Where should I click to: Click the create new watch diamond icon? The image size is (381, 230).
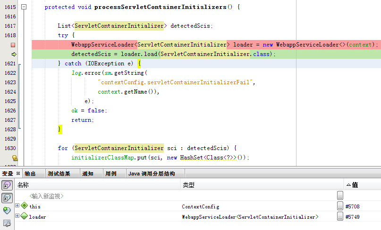pyautogui.click(x=7, y=210)
